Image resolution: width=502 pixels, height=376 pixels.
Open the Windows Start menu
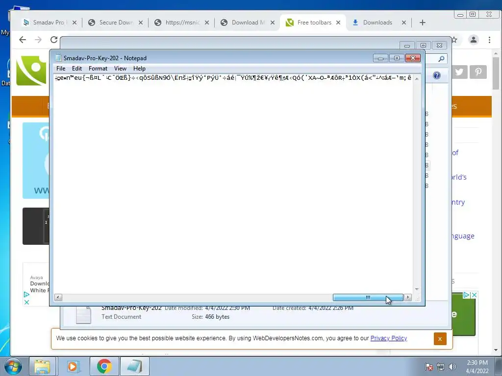[13, 366]
